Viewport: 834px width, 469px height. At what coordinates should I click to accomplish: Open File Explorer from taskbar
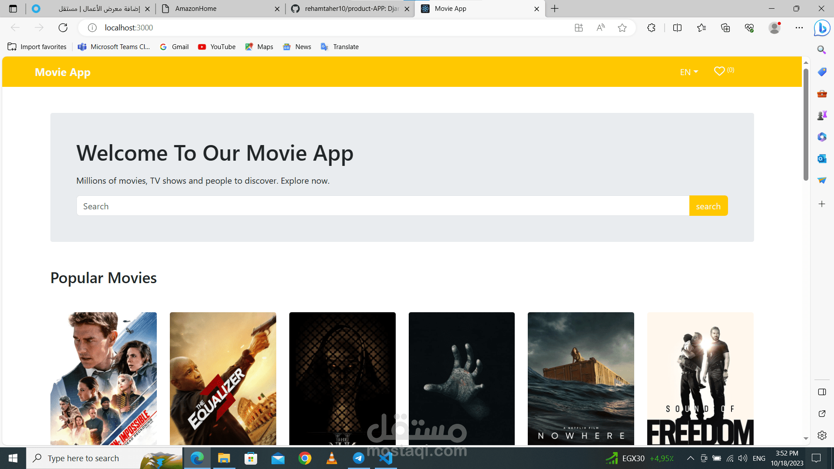(x=224, y=458)
